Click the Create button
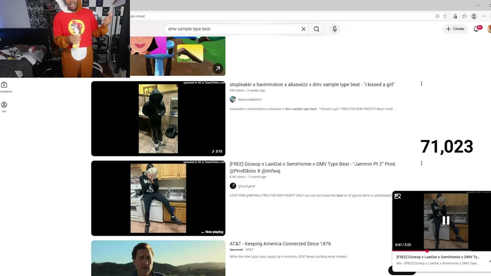491x276 pixels. 455,29
